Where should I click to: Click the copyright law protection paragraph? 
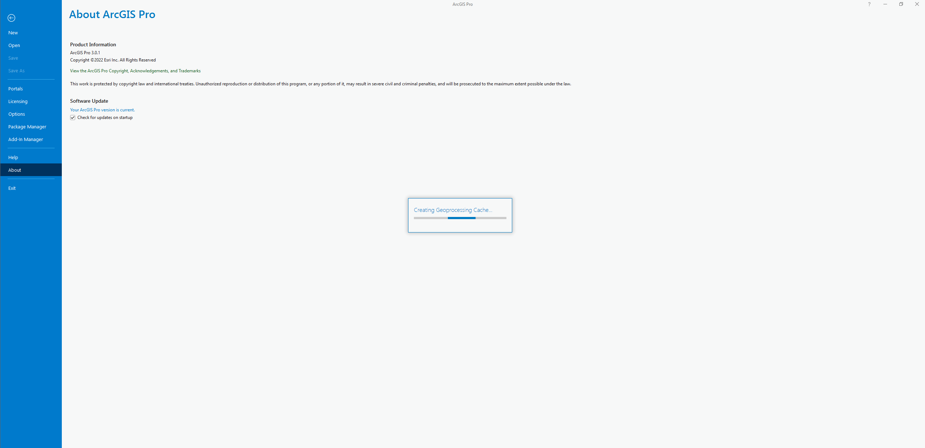point(320,84)
